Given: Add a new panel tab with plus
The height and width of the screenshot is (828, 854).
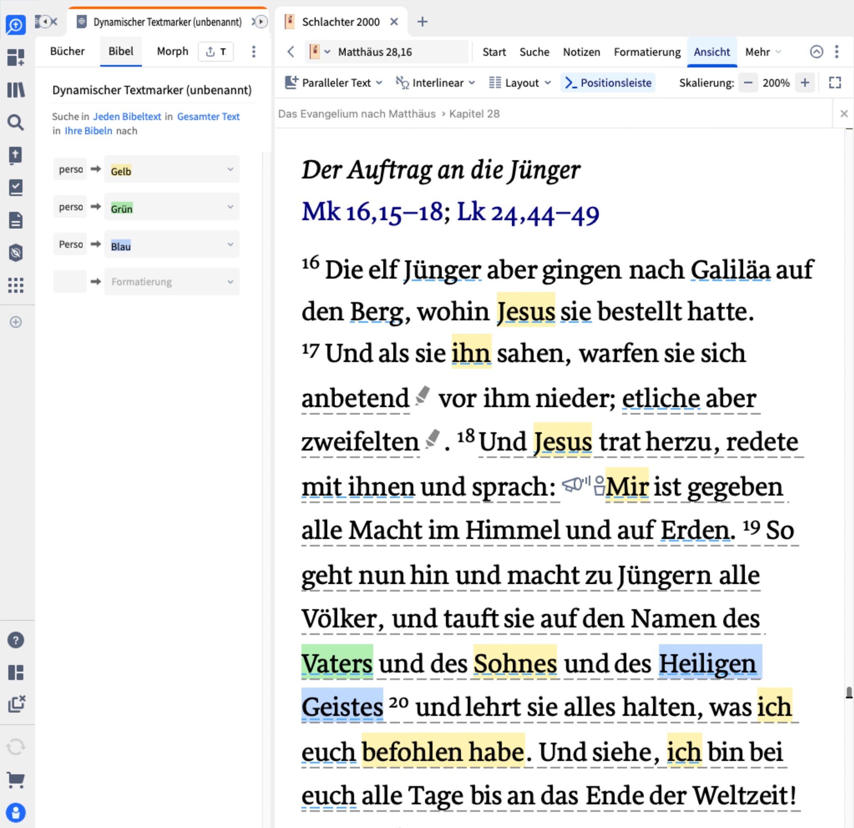Looking at the screenshot, I should coord(422,21).
